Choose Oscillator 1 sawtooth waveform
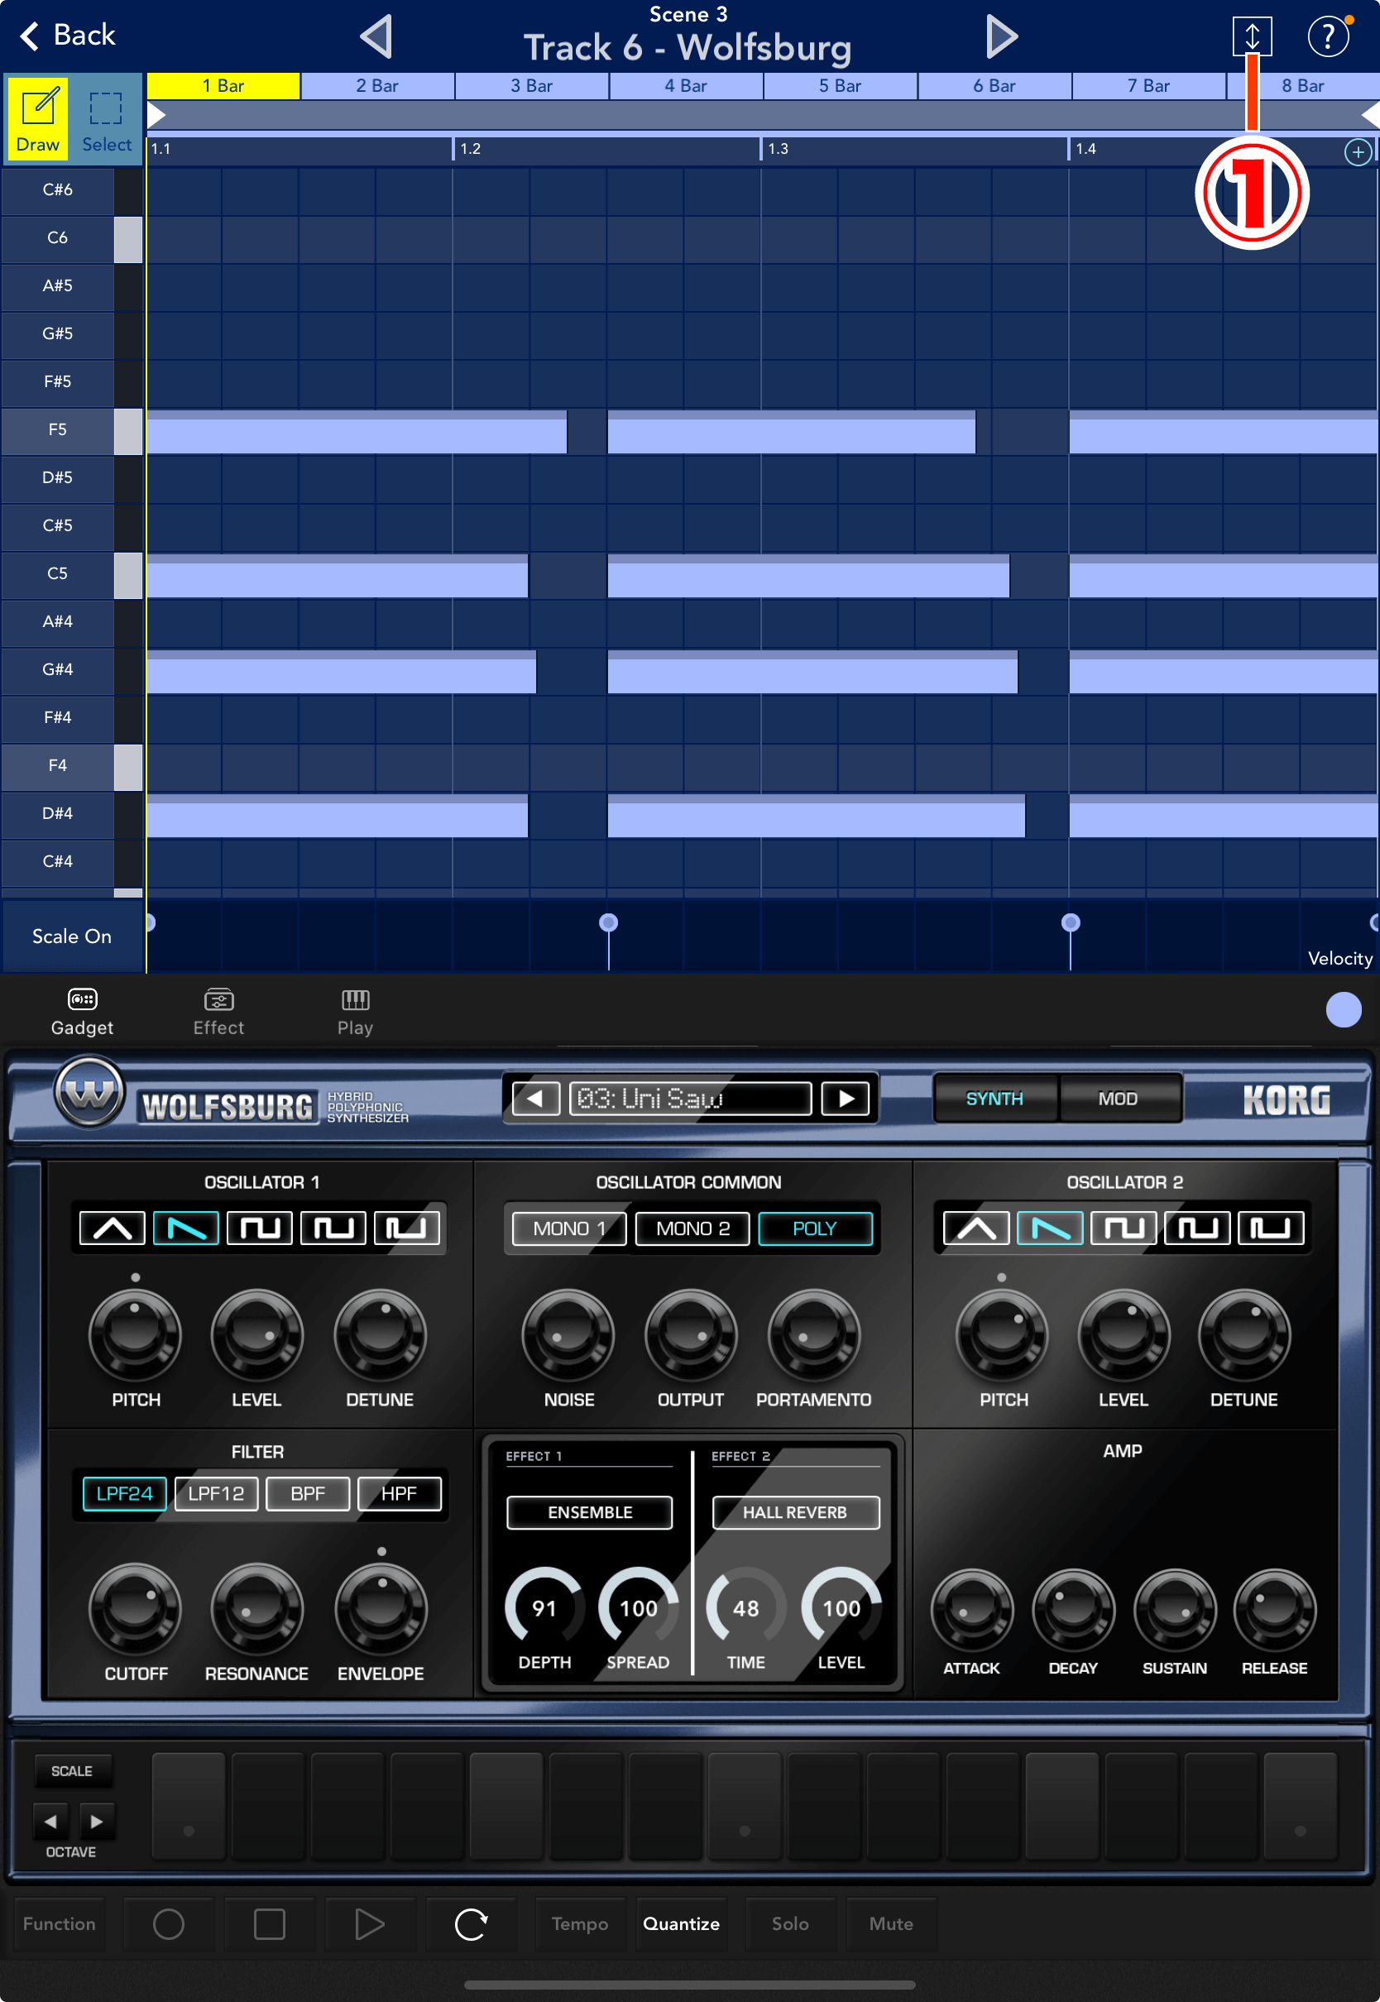This screenshot has width=1380, height=2002. [186, 1227]
